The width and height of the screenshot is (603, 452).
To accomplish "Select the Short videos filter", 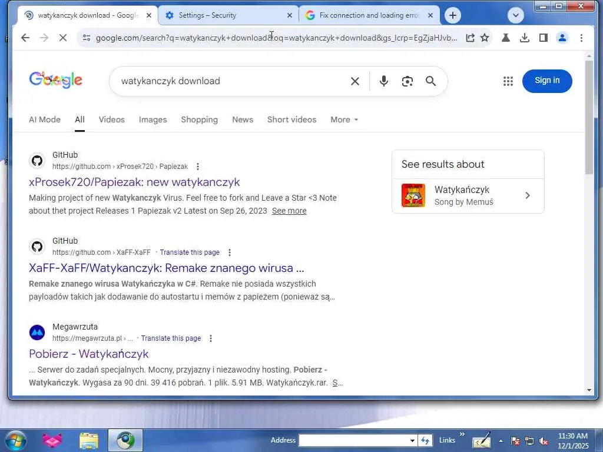I will click(x=292, y=119).
